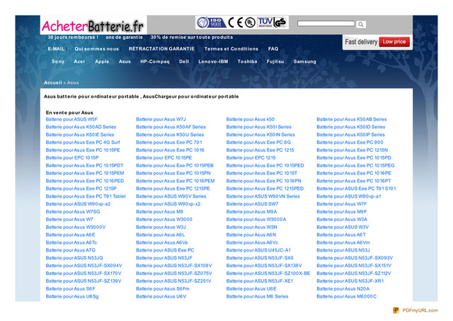Screen dimensions: 453x321
Task: Open Batterie pour Asus Eee PC 4G Surf
Action: pos(83,142)
